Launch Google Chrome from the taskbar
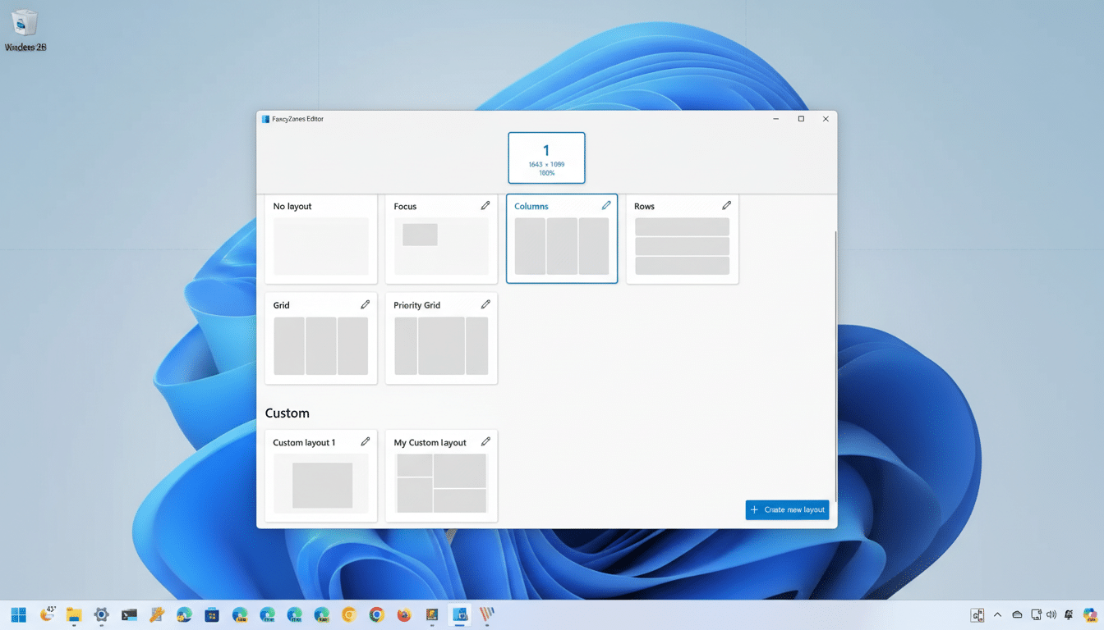 tap(376, 614)
